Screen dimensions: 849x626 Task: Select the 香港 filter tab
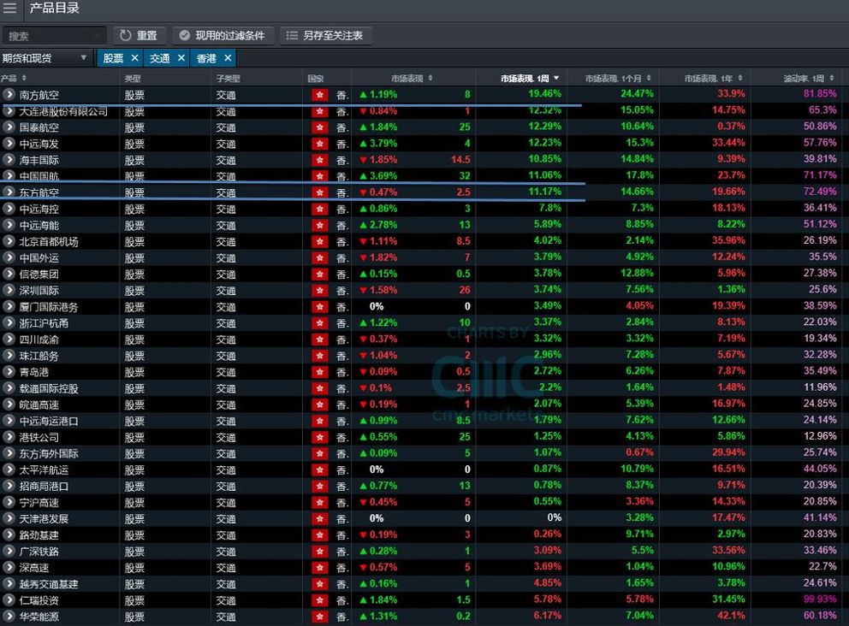click(x=206, y=58)
